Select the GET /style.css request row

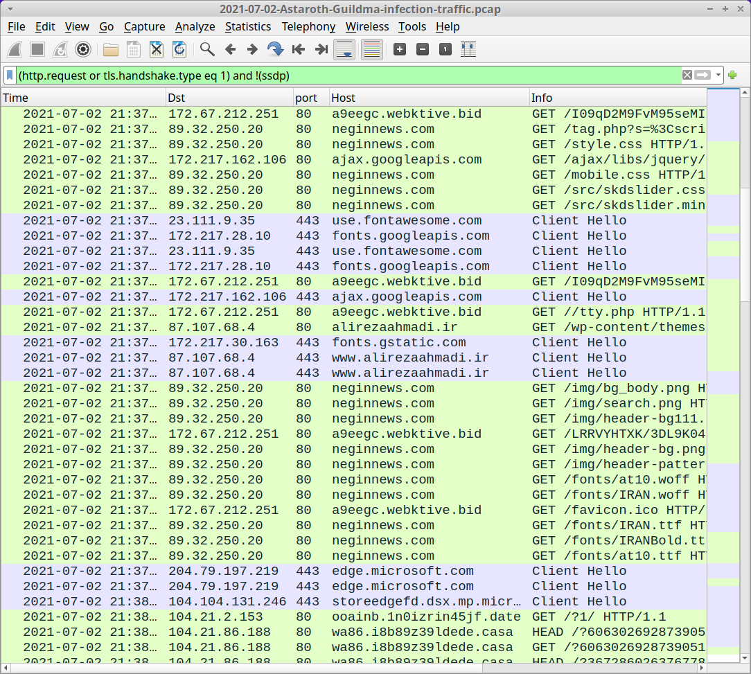coord(354,145)
